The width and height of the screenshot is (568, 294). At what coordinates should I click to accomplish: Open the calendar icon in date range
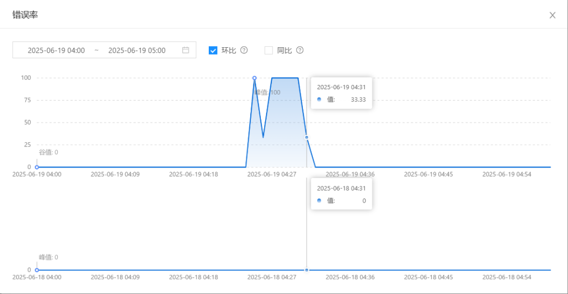click(186, 50)
